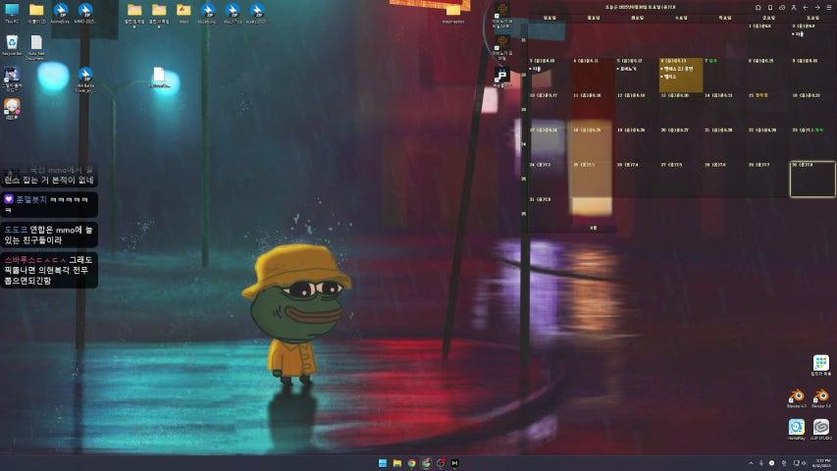The image size is (837, 471).
Task: Open the first yellow folder right of MMD-2025 archive
Action: [x=134, y=13]
